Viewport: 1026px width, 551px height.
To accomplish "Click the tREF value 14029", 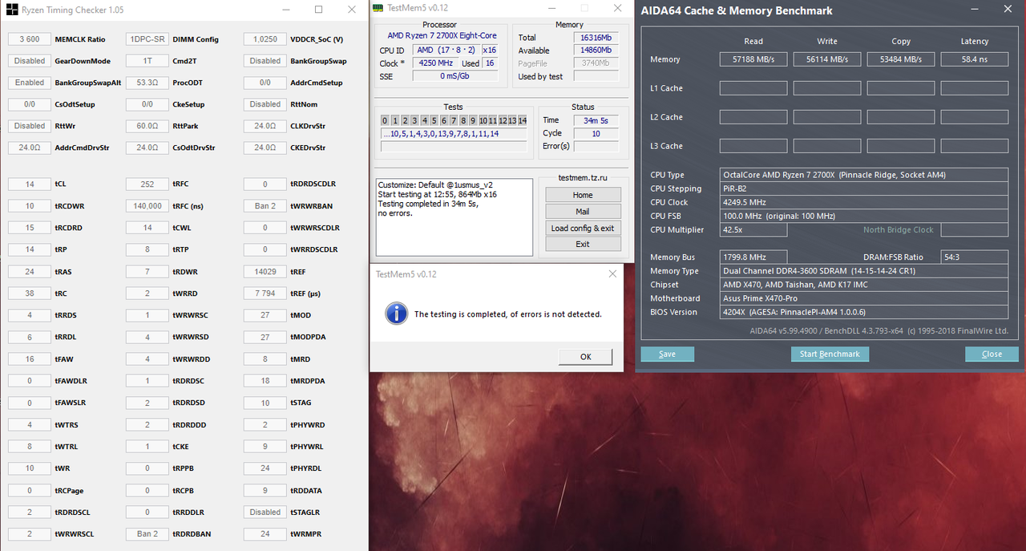I will coord(265,272).
